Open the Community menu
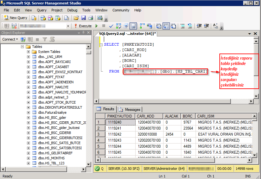The width and height of the screenshot is (261, 179). [x=121, y=10]
